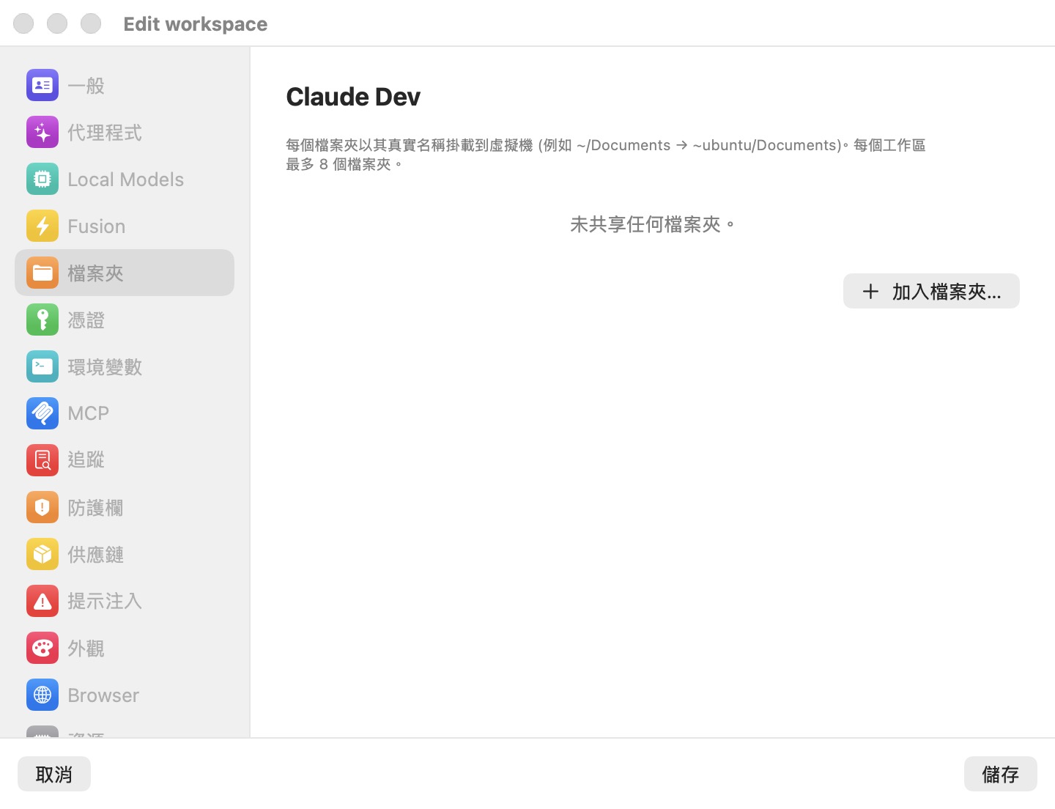Switch to the Fusion section
The height and width of the screenshot is (809, 1055).
[96, 226]
